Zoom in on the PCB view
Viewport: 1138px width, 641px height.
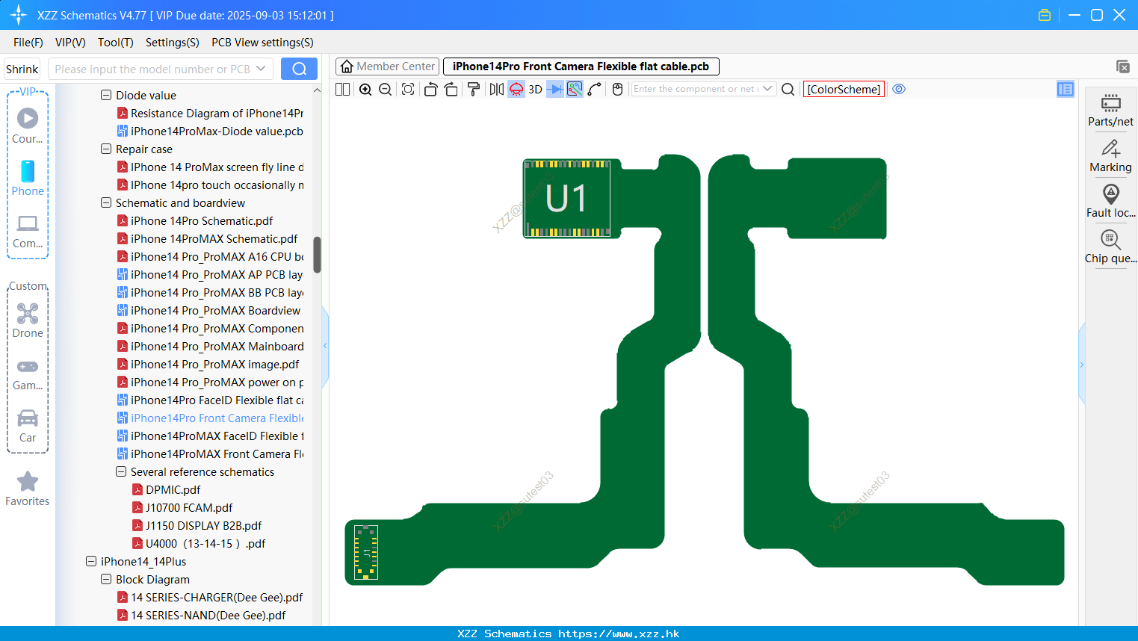(365, 89)
